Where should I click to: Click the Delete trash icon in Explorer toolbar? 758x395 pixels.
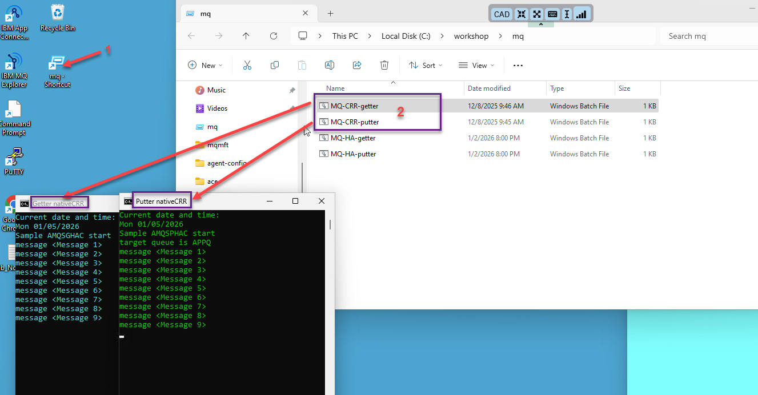click(x=384, y=66)
